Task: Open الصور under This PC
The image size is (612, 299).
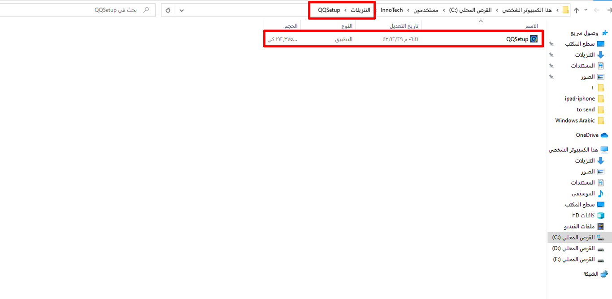Action: pyautogui.click(x=593, y=172)
